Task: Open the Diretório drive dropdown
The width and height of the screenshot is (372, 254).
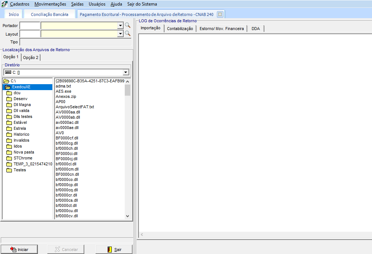Action: pyautogui.click(x=126, y=72)
